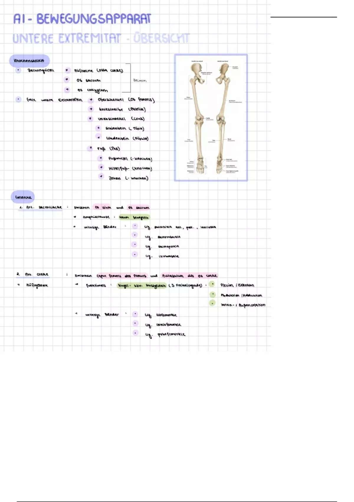Click the green highlighted 'kaum beweglich' text
The width and height of the screenshot is (354, 502).
tap(134, 217)
